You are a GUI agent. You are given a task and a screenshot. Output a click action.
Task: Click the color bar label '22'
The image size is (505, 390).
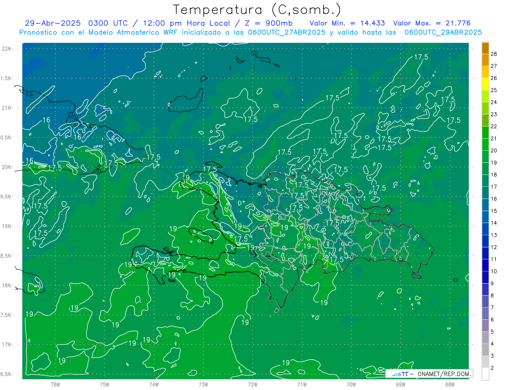(x=494, y=126)
